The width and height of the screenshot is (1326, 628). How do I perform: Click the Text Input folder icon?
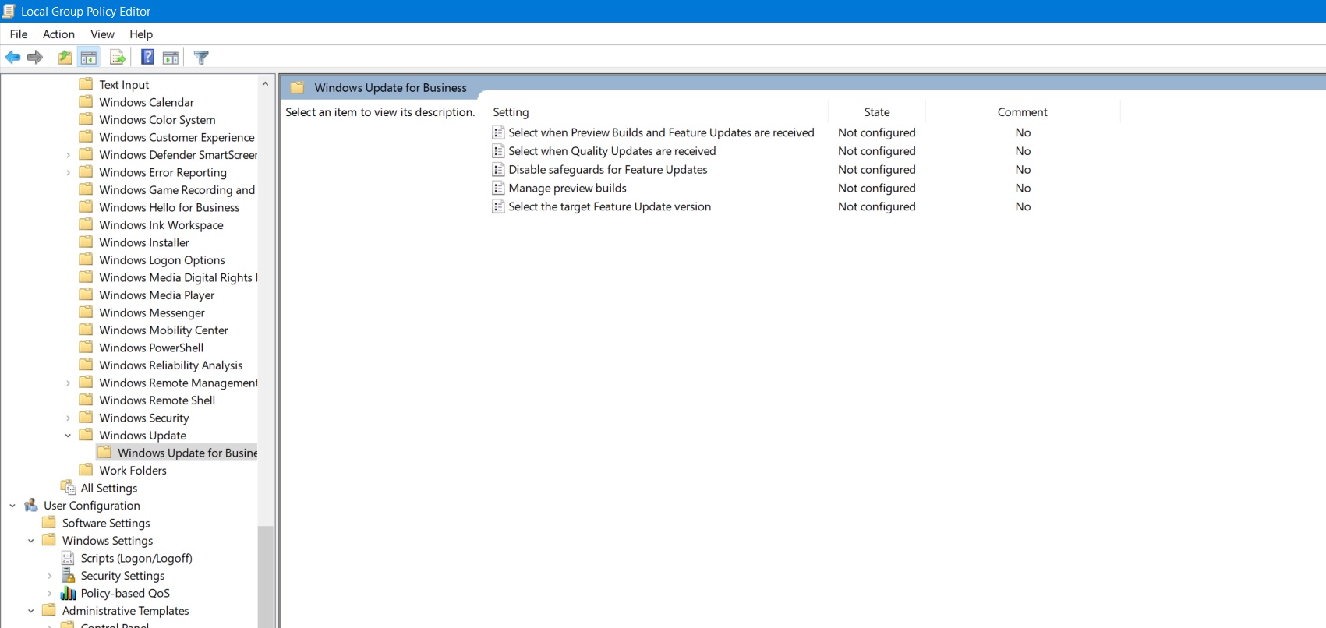pos(86,84)
